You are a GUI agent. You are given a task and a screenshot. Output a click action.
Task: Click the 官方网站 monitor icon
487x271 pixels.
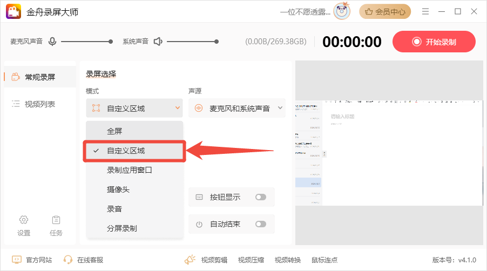click(x=16, y=260)
